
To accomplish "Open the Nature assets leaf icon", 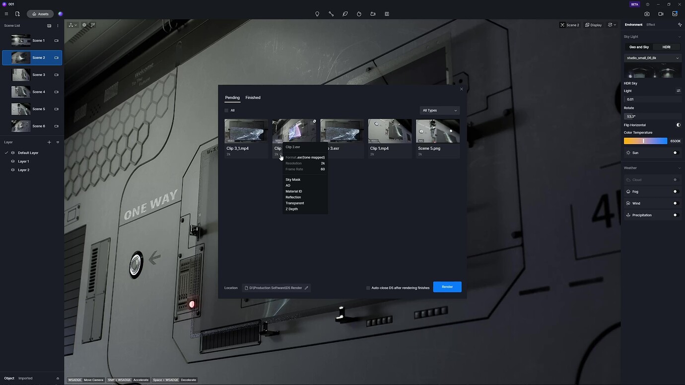I will coord(345,14).
